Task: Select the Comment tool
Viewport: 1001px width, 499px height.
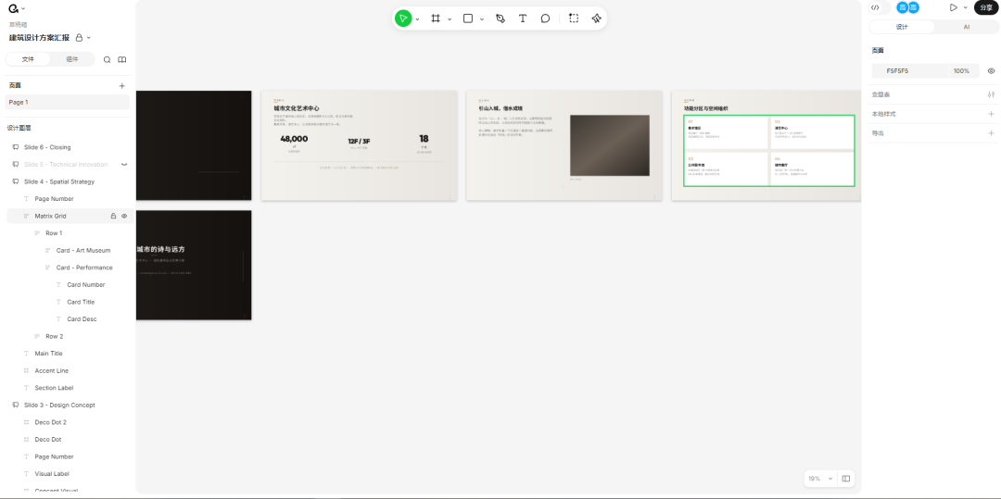Action: (x=545, y=19)
